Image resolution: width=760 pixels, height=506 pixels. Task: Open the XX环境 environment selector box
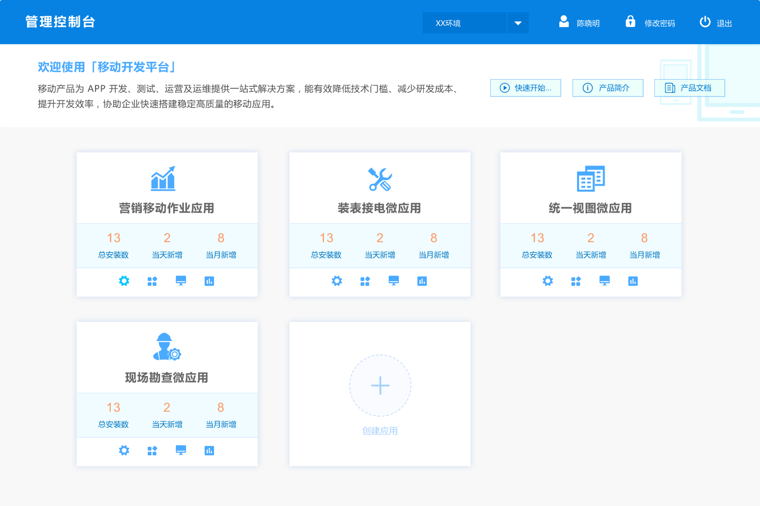(x=464, y=23)
